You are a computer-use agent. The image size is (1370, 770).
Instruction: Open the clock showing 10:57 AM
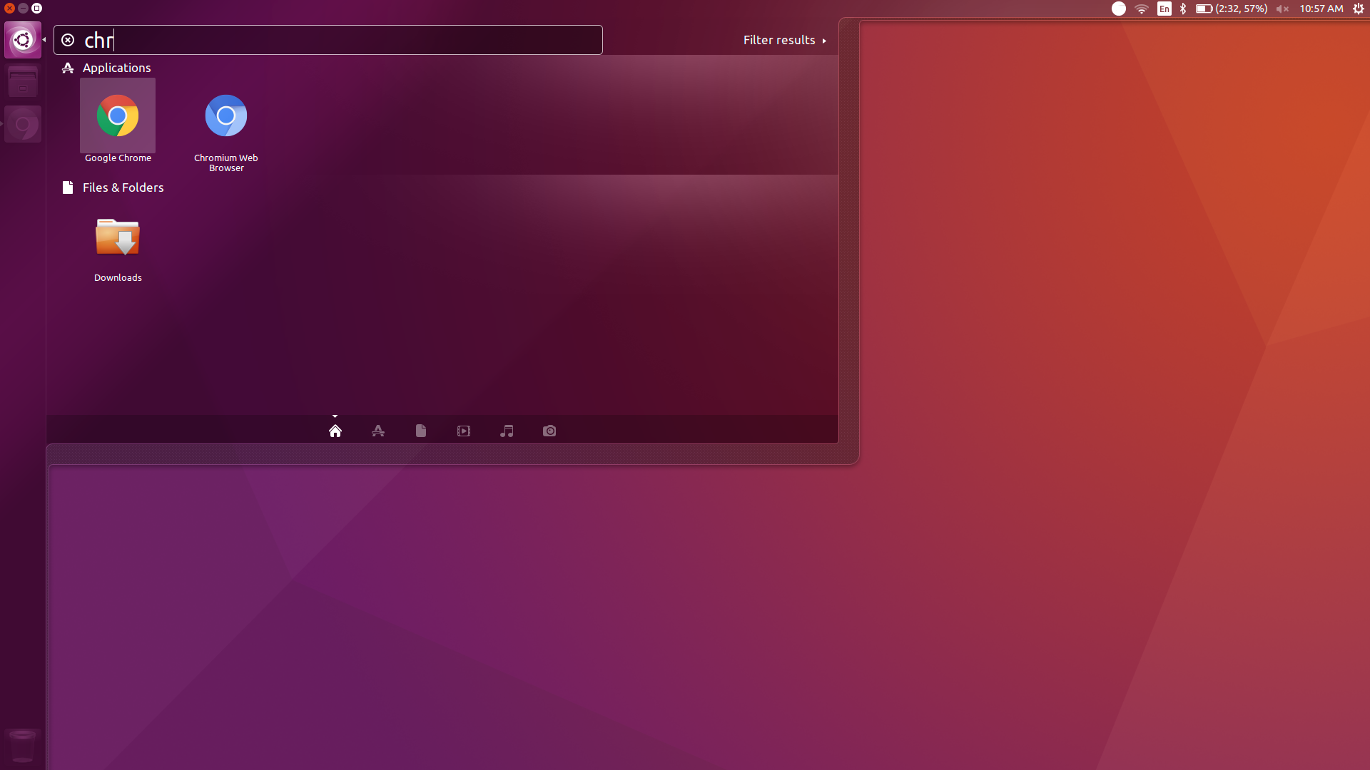[x=1321, y=9]
